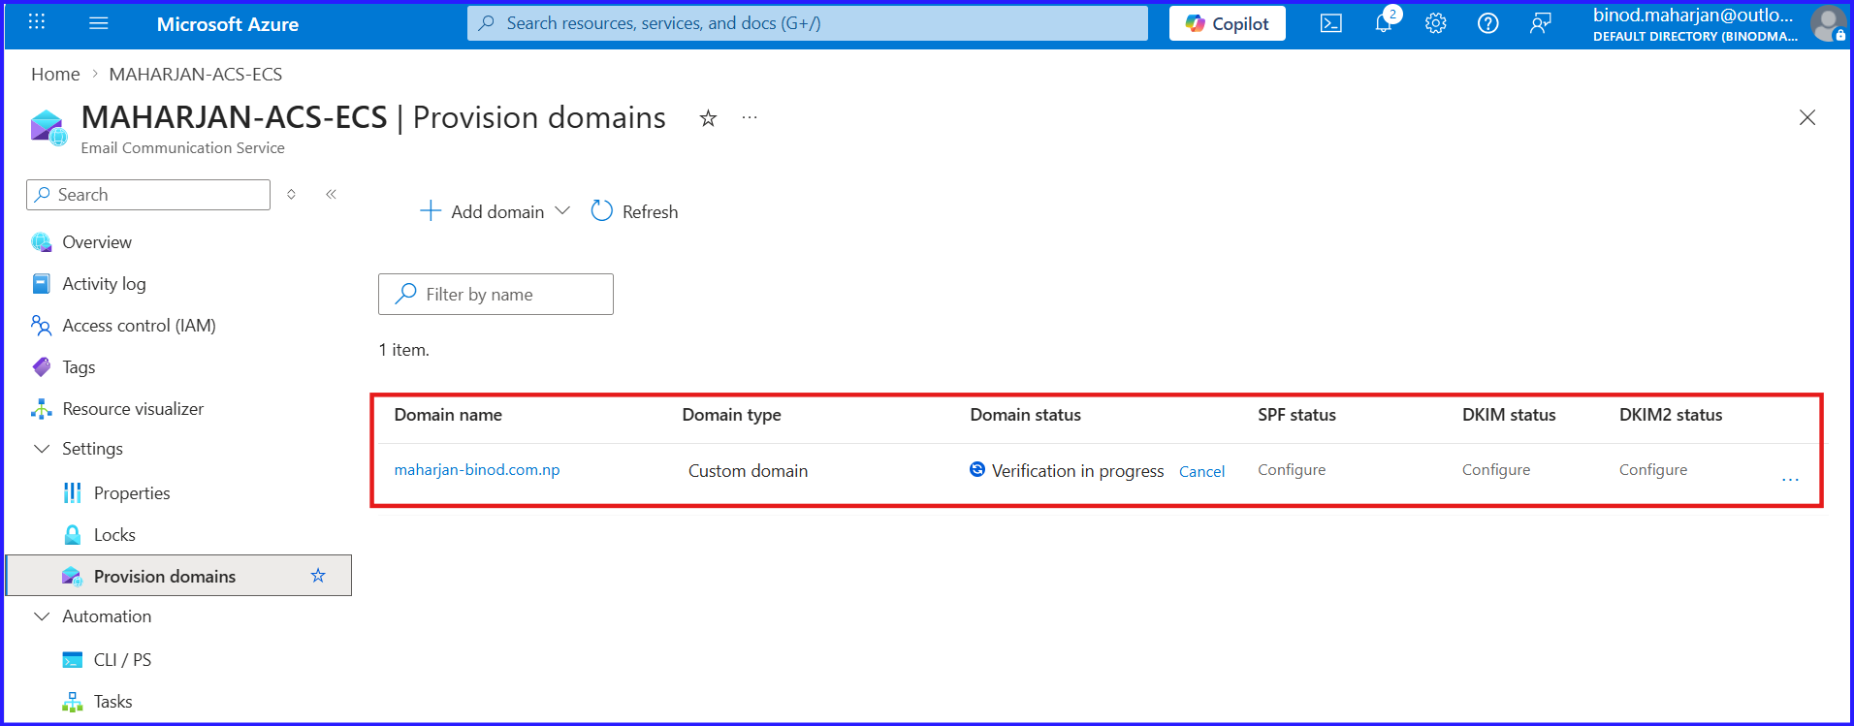Click the SPF status column header
The image size is (1854, 726).
pyautogui.click(x=1296, y=415)
